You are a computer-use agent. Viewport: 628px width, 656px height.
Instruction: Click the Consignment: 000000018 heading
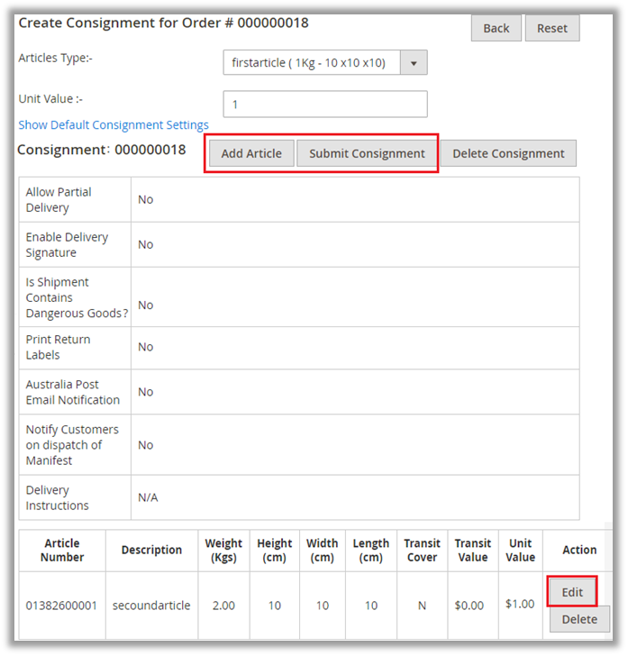[102, 150]
